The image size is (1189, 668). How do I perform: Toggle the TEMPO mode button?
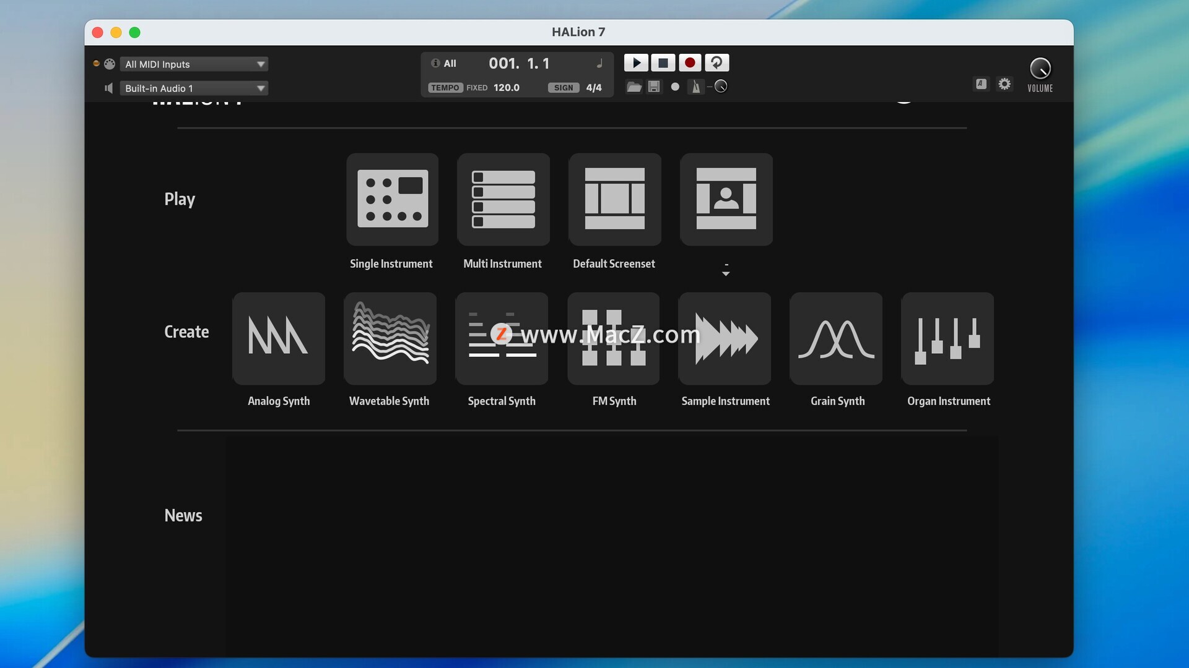click(445, 88)
